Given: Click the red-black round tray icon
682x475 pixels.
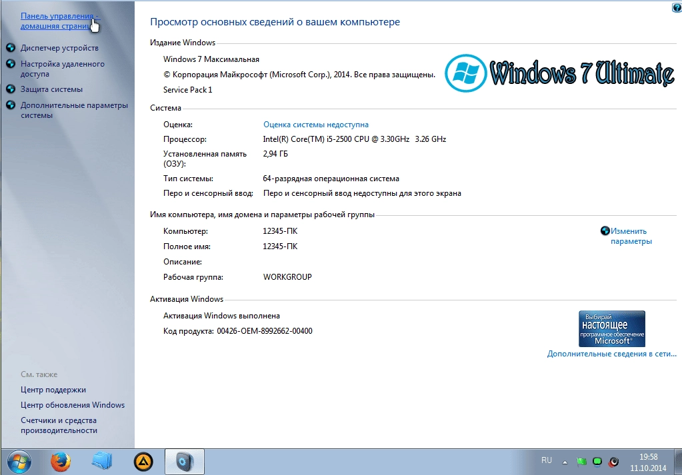Looking at the screenshot, I should pos(614,462).
